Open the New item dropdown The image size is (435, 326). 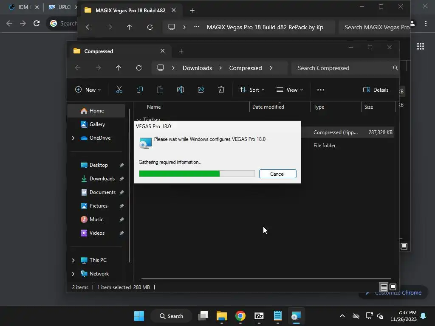point(88,90)
